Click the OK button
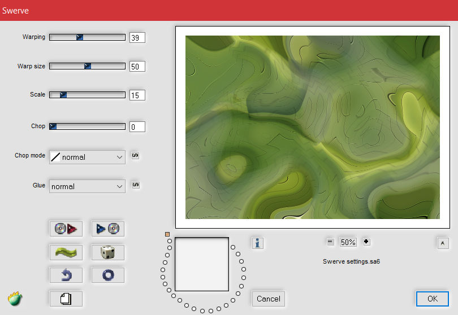 coord(433,299)
